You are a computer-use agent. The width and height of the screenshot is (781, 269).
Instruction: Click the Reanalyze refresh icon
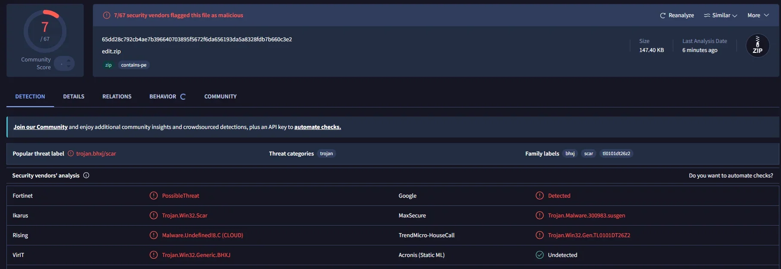pyautogui.click(x=662, y=15)
